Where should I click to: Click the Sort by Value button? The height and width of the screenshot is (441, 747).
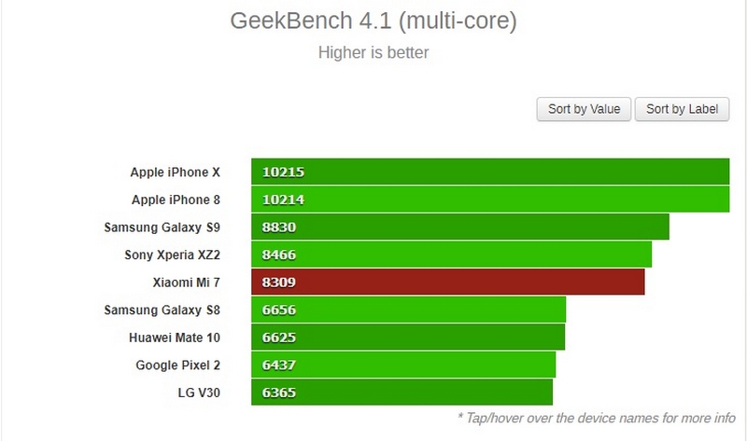pyautogui.click(x=585, y=109)
